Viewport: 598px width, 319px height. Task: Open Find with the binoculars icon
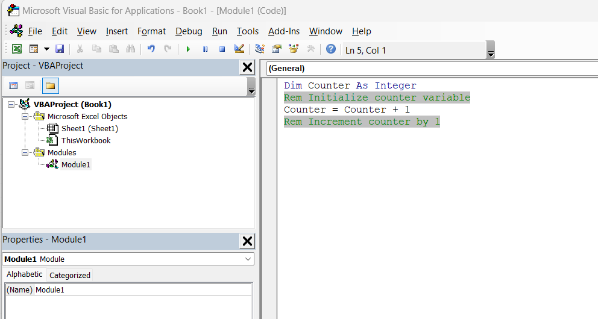[130, 49]
